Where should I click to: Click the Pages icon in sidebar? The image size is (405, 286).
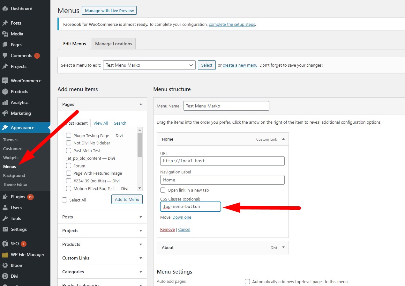pyautogui.click(x=5, y=45)
